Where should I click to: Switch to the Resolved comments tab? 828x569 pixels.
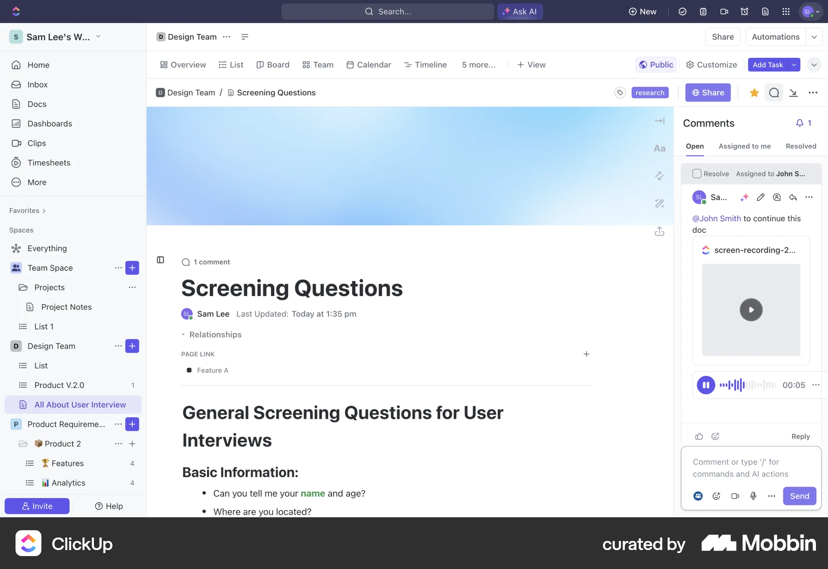coord(800,146)
